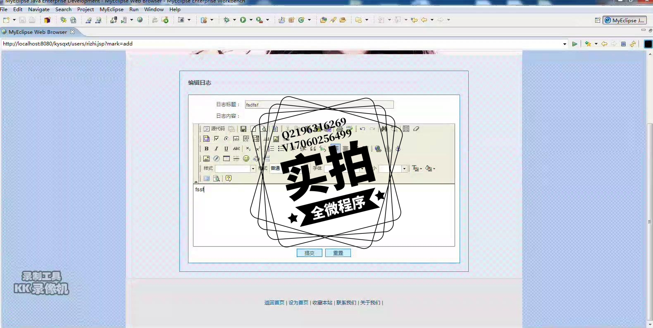653x328 pixels.
Task: Insert a hyperlink with the globe-link icon
Action: pyautogui.click(x=378, y=149)
